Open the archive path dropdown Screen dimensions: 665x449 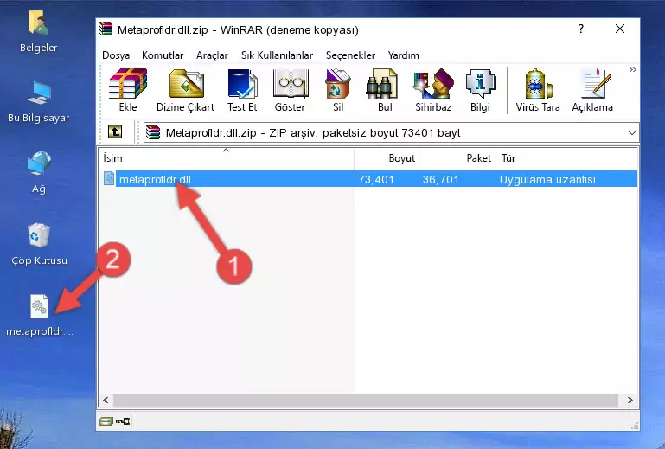click(x=631, y=133)
